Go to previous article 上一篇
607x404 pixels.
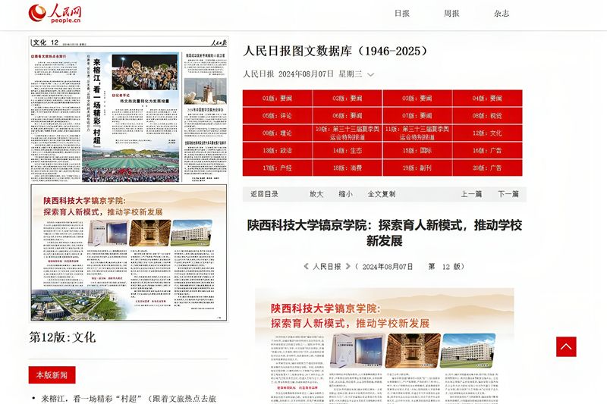click(x=472, y=194)
